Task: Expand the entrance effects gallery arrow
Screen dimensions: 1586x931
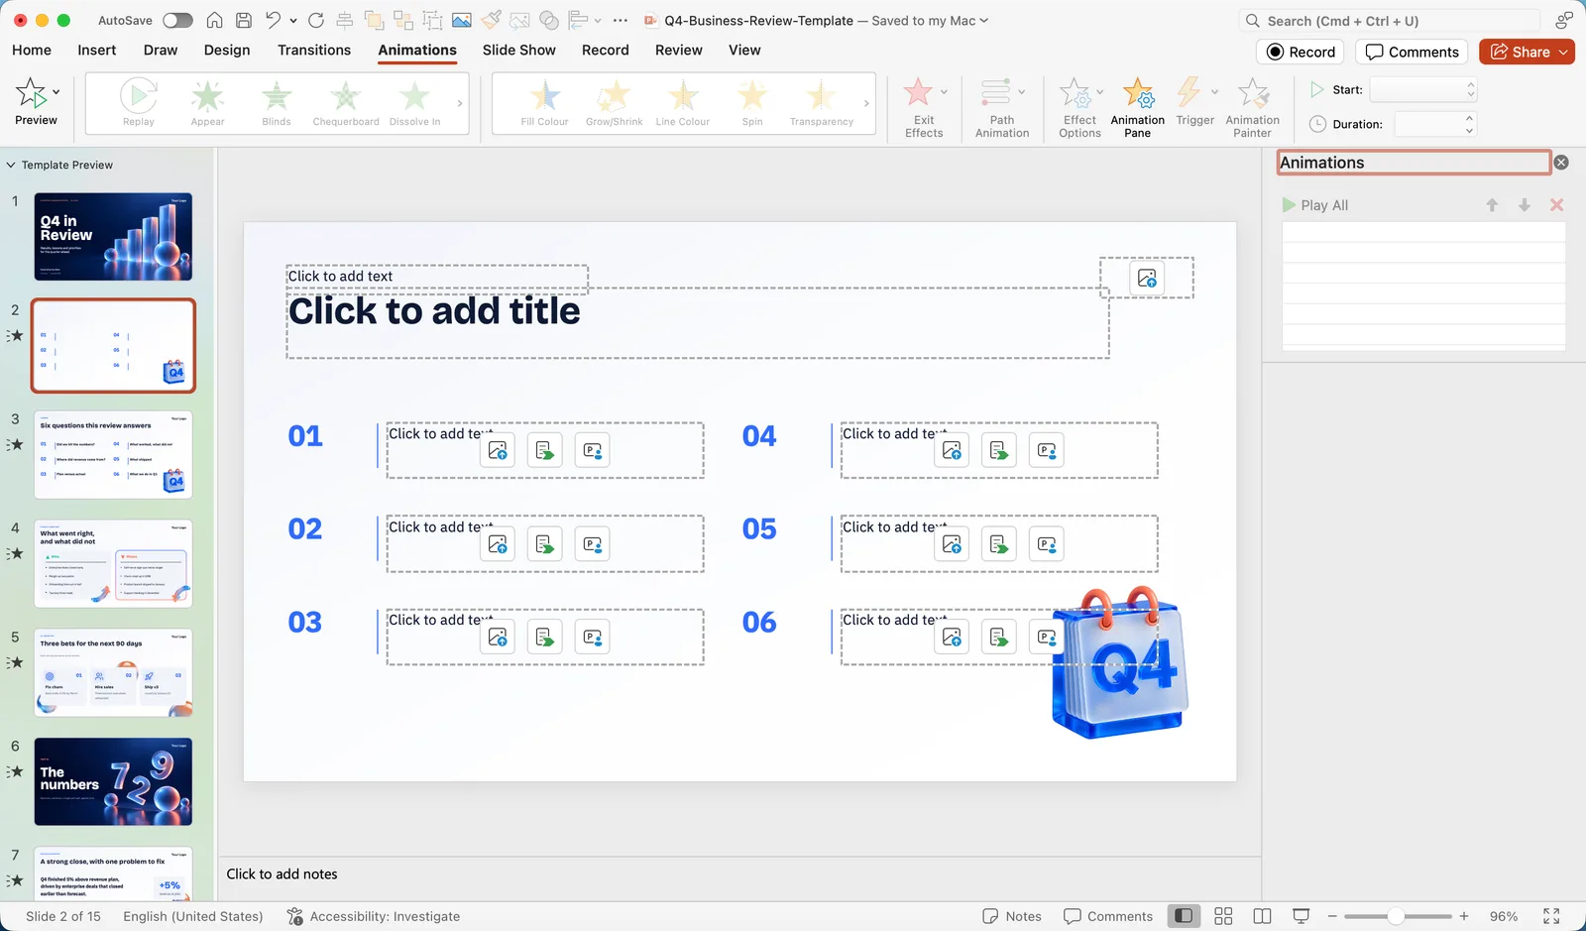Action: click(x=460, y=103)
